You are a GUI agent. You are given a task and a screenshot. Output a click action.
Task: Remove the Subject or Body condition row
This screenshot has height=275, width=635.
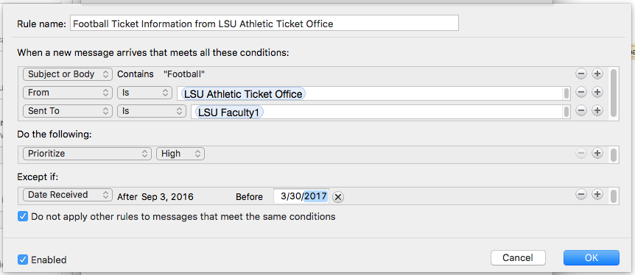[x=580, y=74]
